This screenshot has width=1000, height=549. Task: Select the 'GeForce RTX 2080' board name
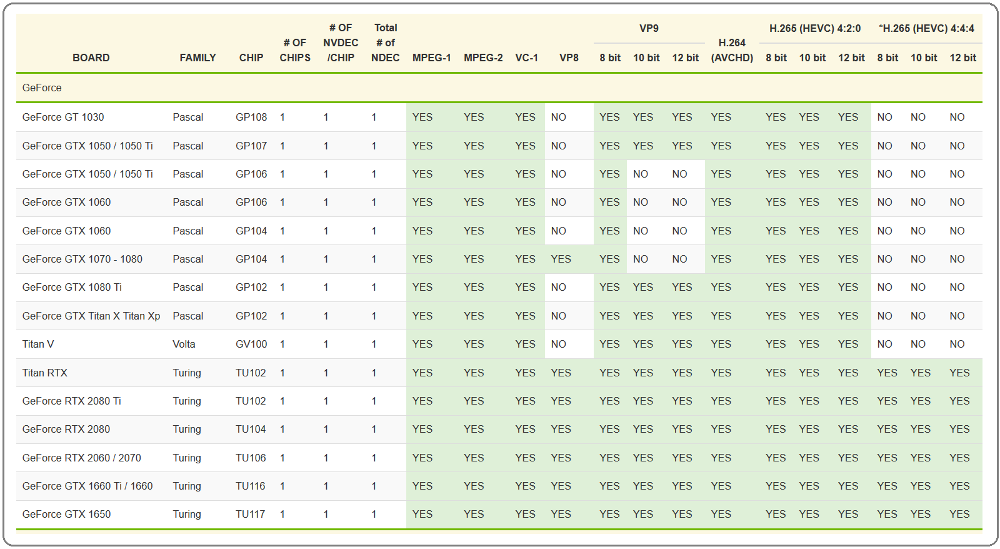point(66,429)
